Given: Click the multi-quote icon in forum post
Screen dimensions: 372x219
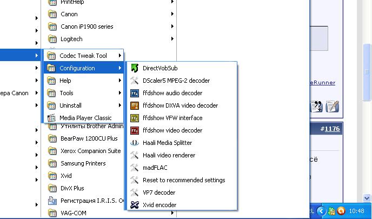Looking at the screenshot, I should coord(316,107).
